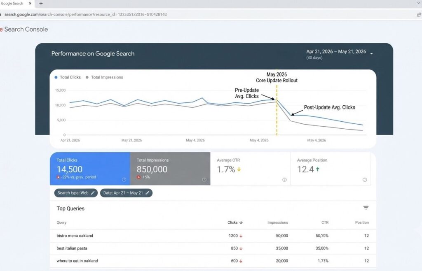Sort queries by Impressions column
422x271 pixels.
point(278,222)
